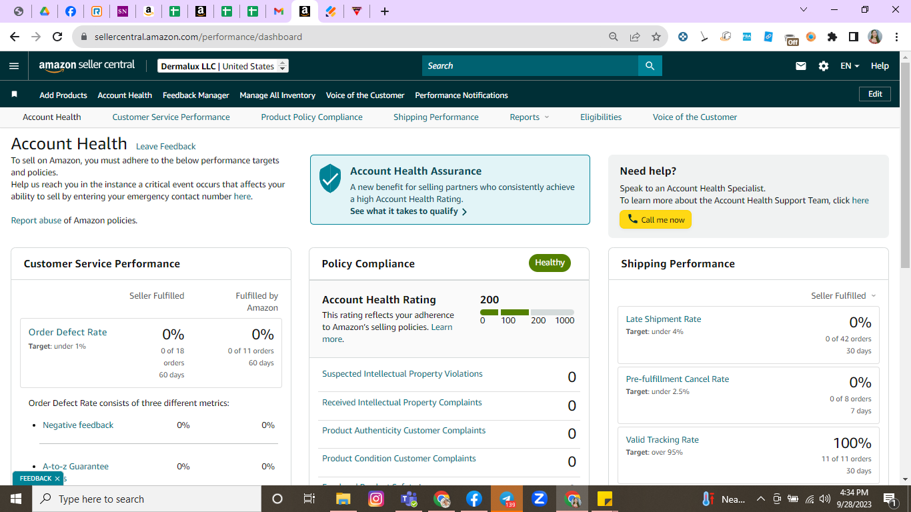Open Zalo from the taskbar
The width and height of the screenshot is (911, 512).
(540, 499)
